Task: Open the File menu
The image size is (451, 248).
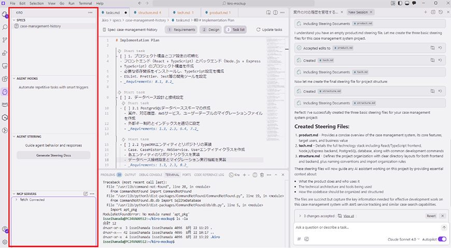Action: [x=12, y=4]
